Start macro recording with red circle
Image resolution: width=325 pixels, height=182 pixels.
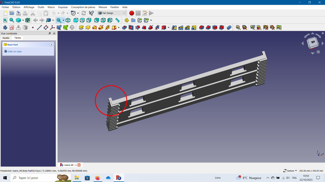[132, 13]
